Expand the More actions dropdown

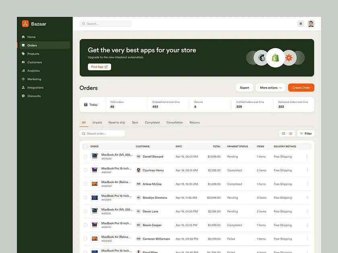click(270, 88)
